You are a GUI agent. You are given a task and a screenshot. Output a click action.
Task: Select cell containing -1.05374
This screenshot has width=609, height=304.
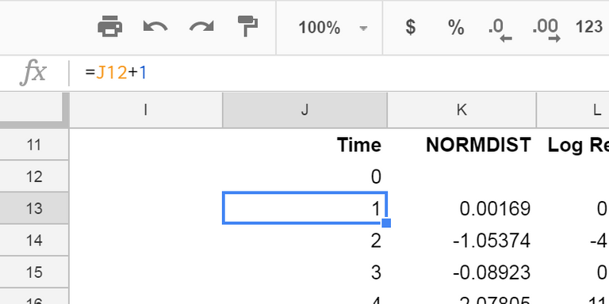(x=462, y=241)
